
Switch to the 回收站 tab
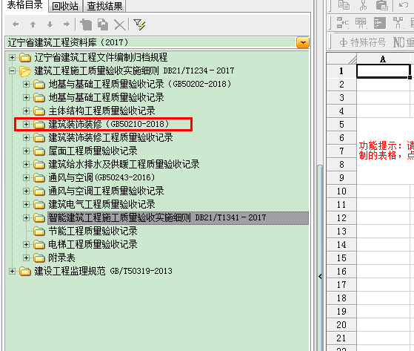(65, 6)
